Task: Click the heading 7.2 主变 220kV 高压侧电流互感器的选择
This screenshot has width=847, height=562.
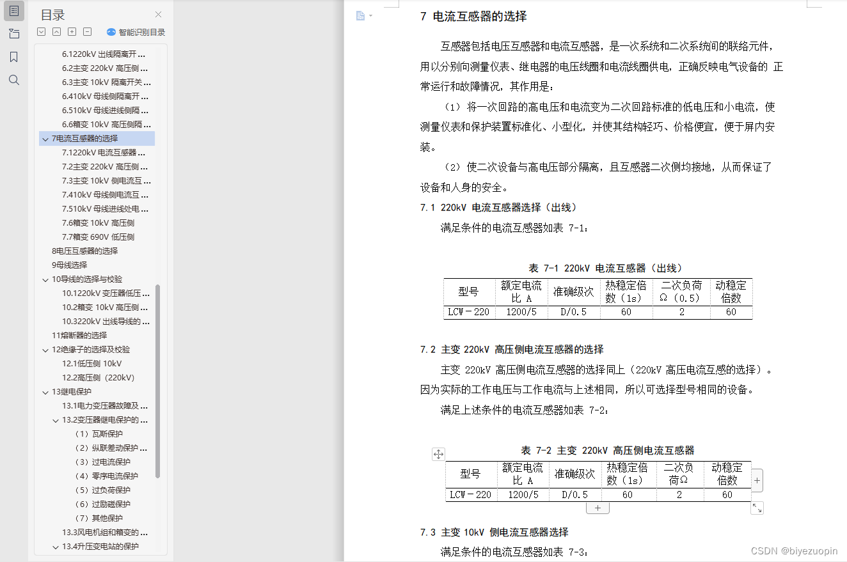Action: pyautogui.click(x=512, y=350)
